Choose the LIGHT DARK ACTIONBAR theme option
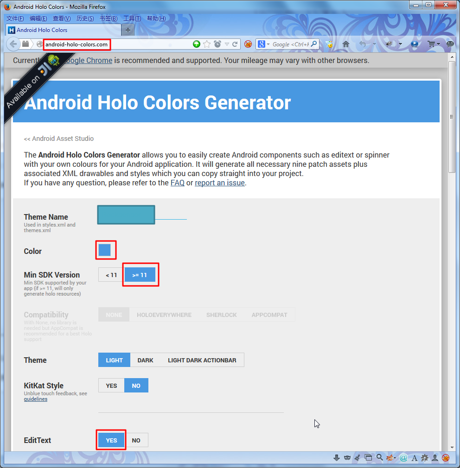Viewport: 460px width, 468px height. (202, 360)
